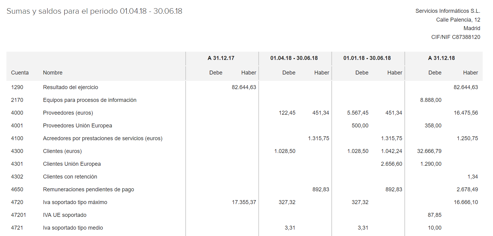Click the 500,00 value in the 4001 row
493x236 pixels.
click(360, 126)
